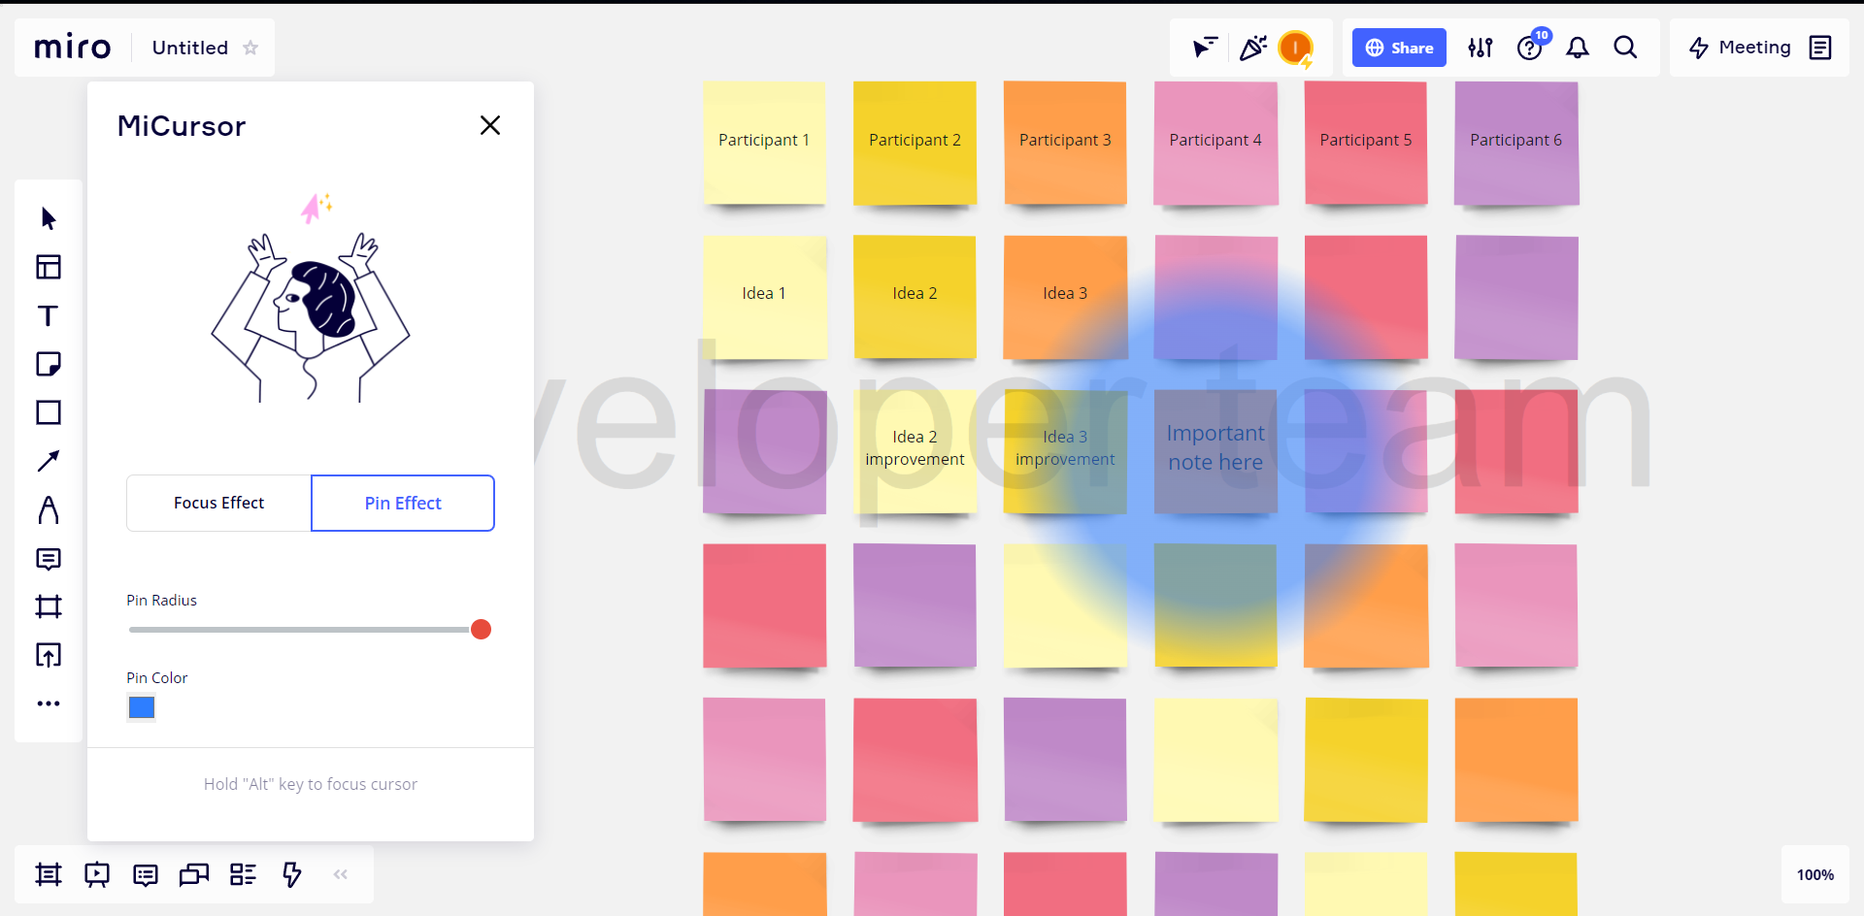Open the notes panel icon
The image size is (1864, 916).
click(x=1820, y=48)
